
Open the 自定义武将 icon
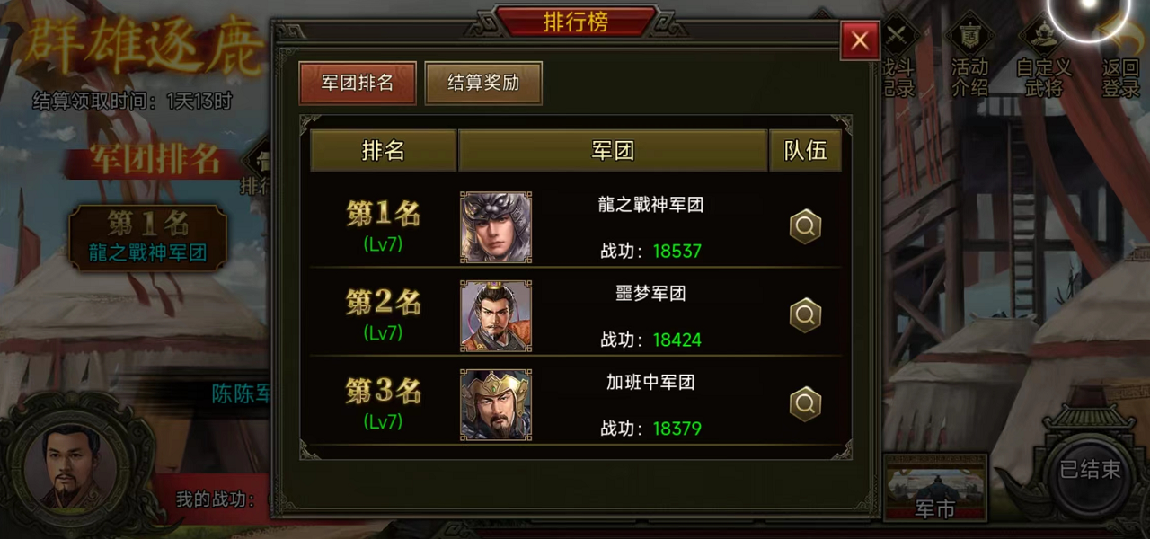1043,56
